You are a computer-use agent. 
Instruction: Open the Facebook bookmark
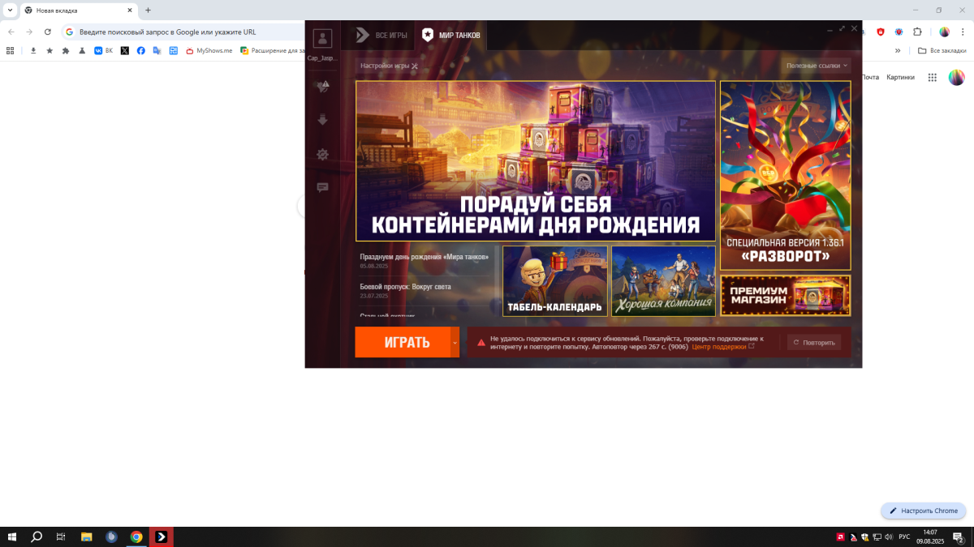point(141,50)
